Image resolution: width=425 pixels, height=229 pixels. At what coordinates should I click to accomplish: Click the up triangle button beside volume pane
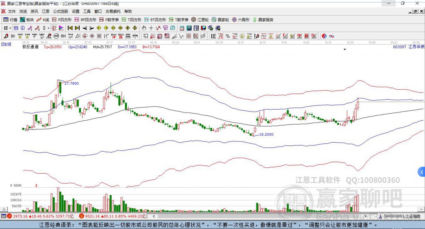pyautogui.click(x=4, y=209)
